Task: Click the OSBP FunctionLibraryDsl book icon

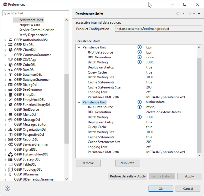Action: click(x=10, y=105)
